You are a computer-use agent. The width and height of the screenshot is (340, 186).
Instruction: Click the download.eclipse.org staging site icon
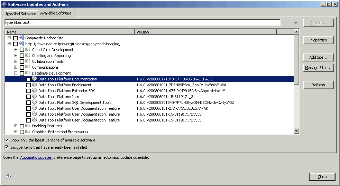coord(21,43)
